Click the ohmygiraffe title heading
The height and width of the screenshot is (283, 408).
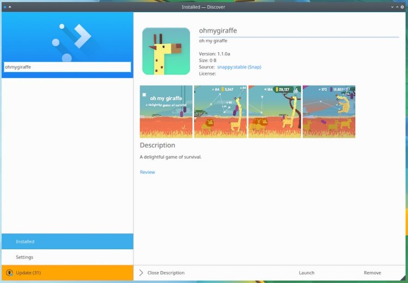(218, 30)
